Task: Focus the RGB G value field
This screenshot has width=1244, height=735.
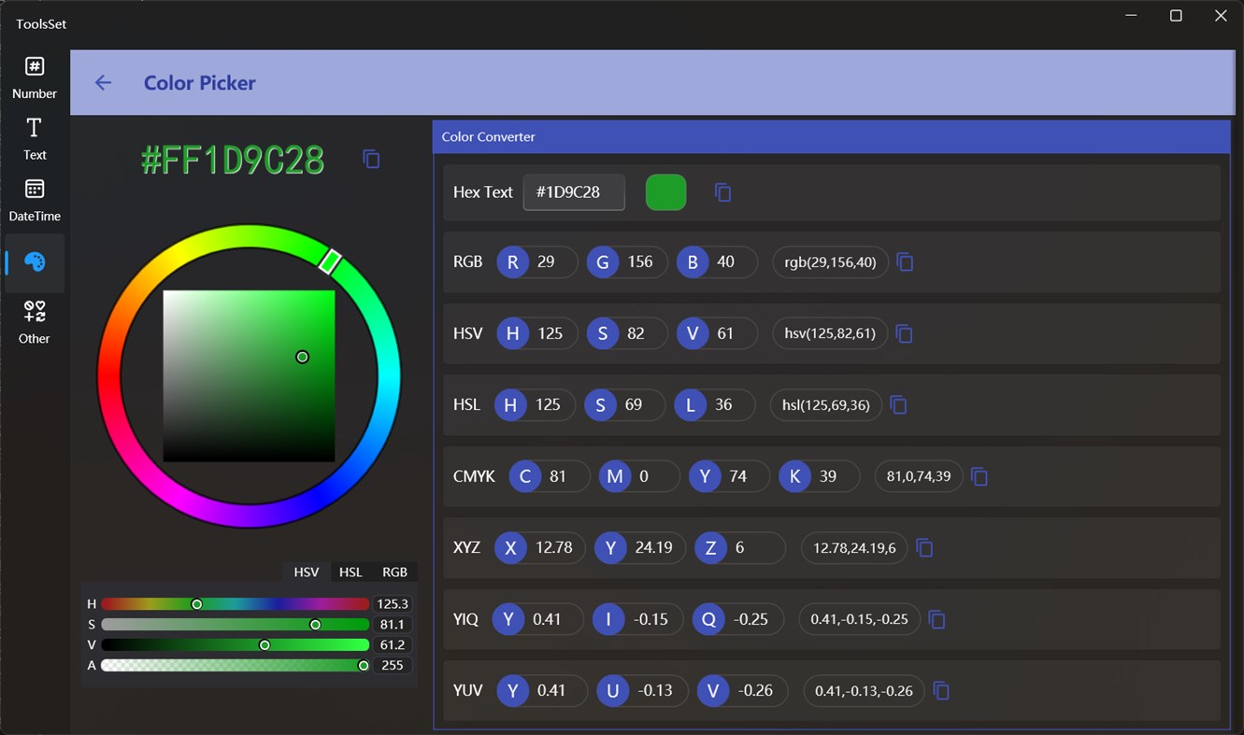Action: tap(627, 262)
